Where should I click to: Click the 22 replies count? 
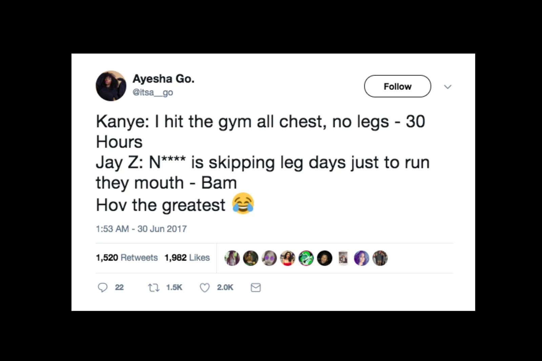point(119,287)
